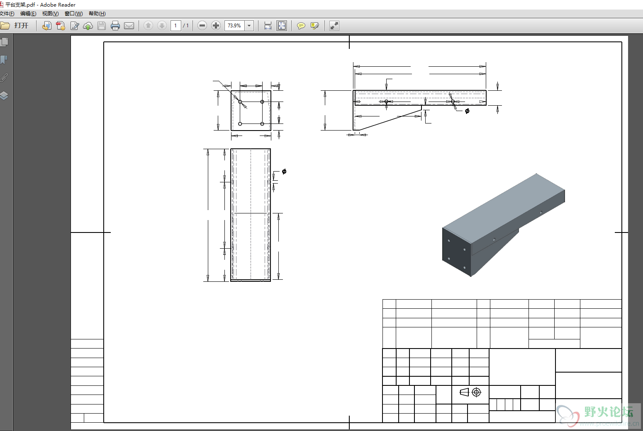Open the 窗口(W) menu

(73, 14)
